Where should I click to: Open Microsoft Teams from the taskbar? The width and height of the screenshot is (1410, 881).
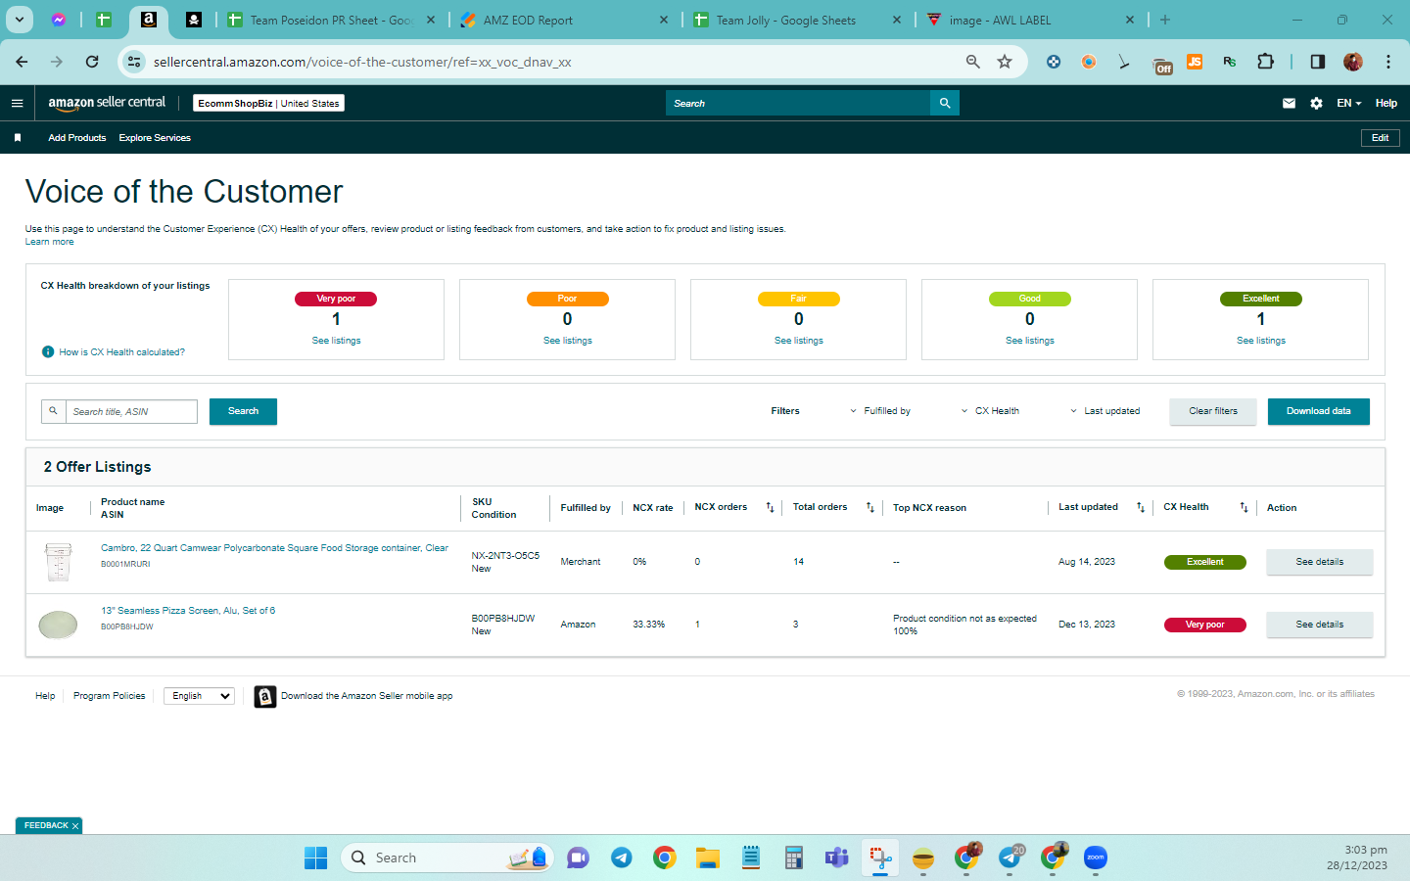pyautogui.click(x=836, y=858)
